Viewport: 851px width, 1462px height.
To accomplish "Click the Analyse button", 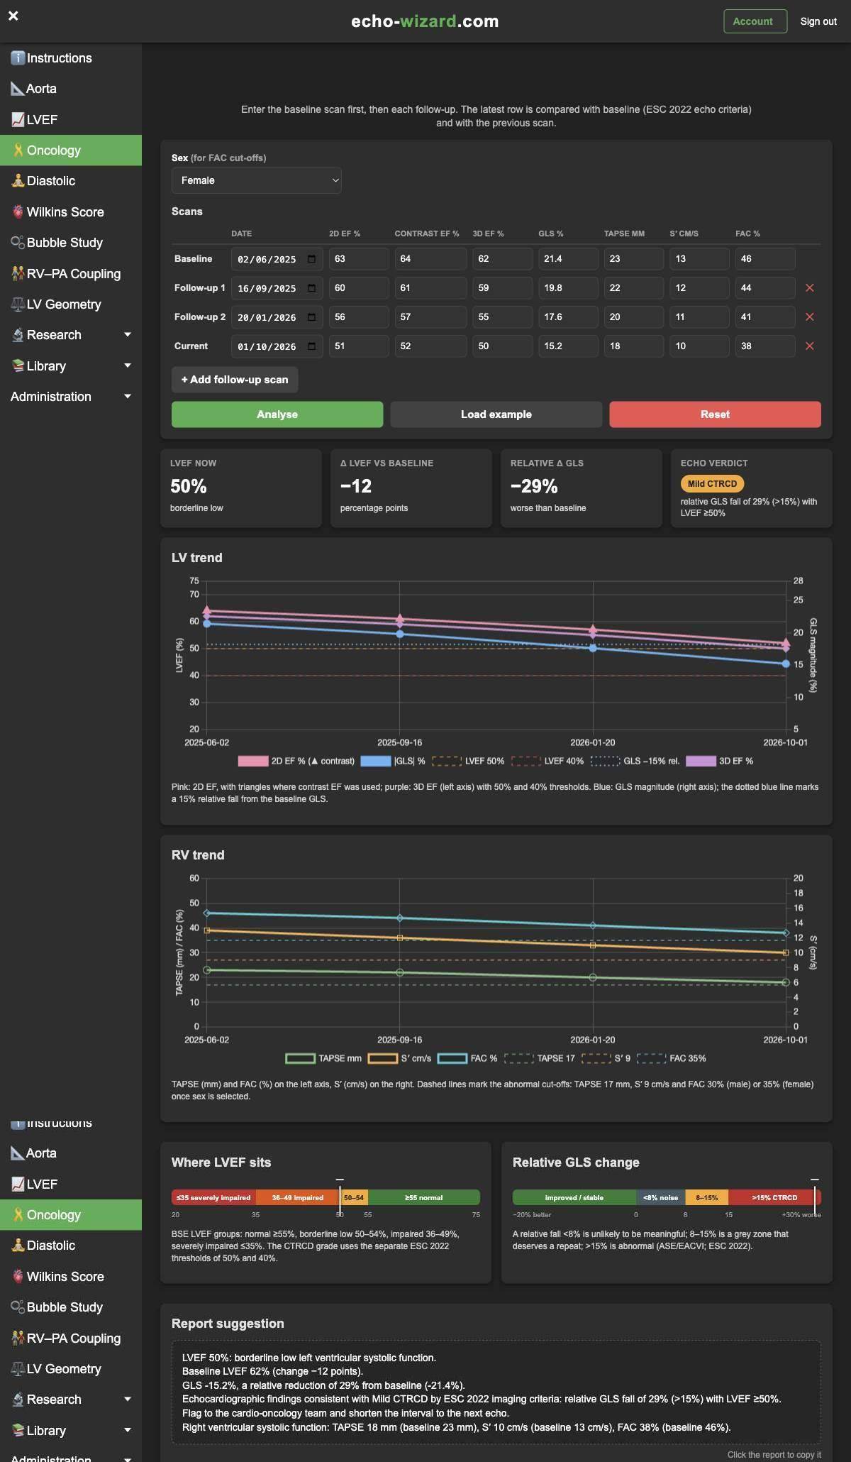I will [x=277, y=414].
